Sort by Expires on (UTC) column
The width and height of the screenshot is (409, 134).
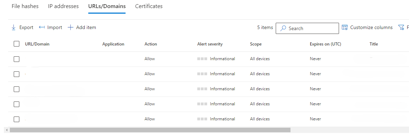pyautogui.click(x=326, y=44)
